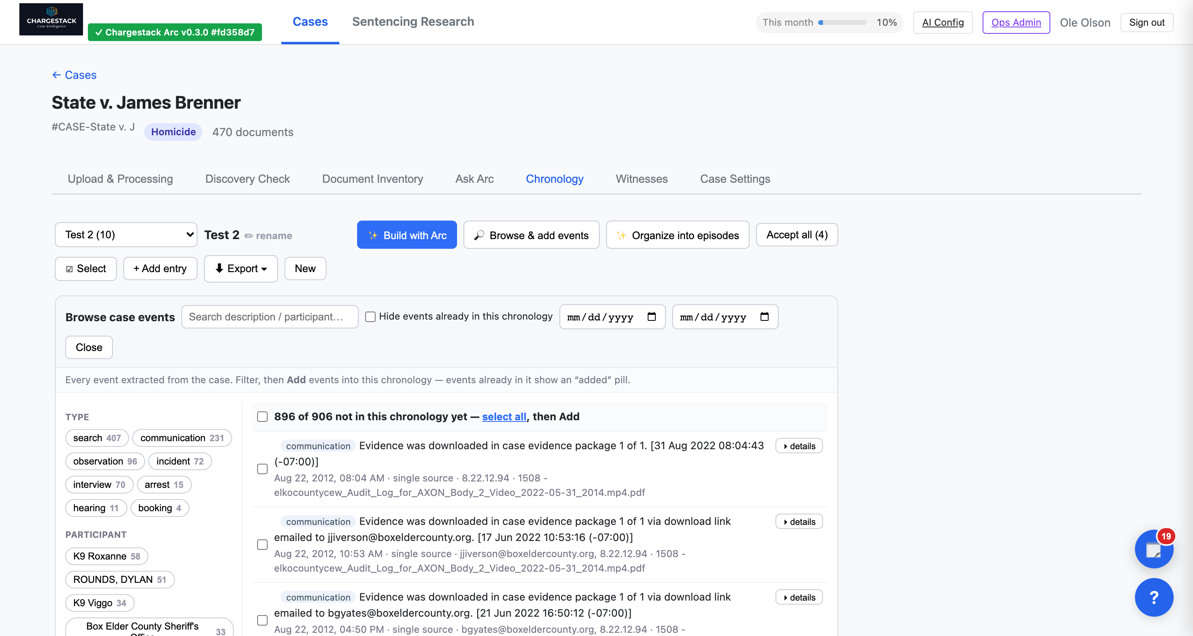
Task: Click the Add entry button
Action: pos(160,269)
